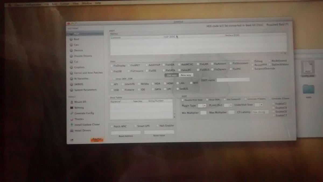The width and height of the screenshot is (323, 182).
Task: Open the Window menu
Action: (x=87, y=3)
